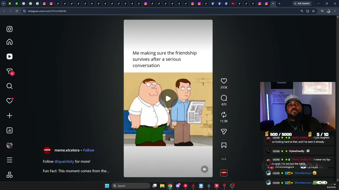Open the reel's three-dot more options
Image resolution: width=339 pixels, height=190 pixels.
coord(224,159)
